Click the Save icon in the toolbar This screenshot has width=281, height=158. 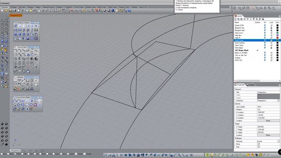click(11, 11)
